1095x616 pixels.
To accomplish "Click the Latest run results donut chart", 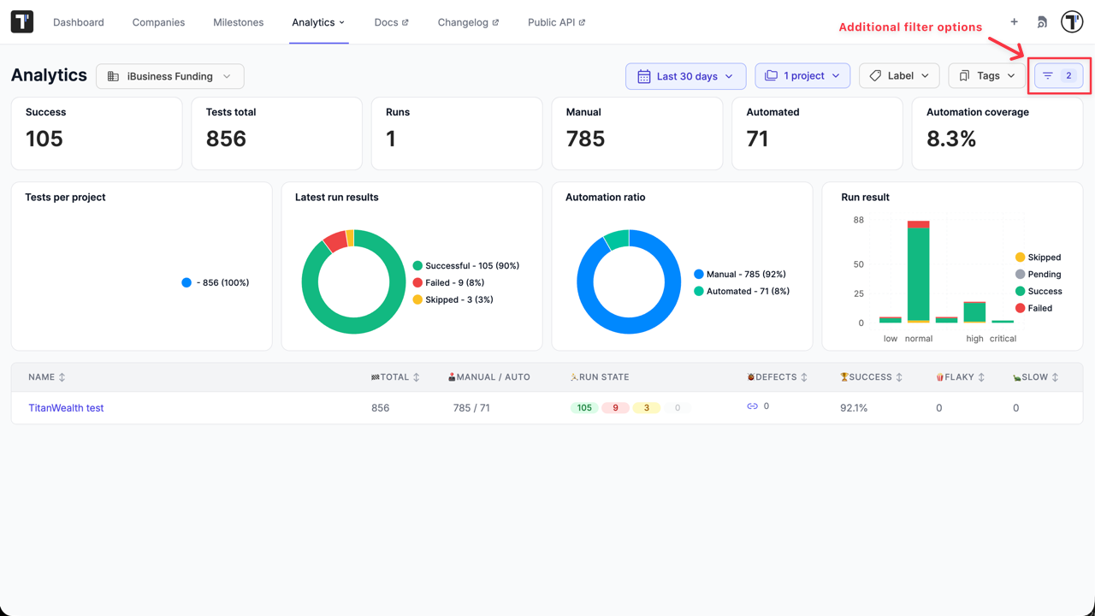I will click(x=353, y=281).
